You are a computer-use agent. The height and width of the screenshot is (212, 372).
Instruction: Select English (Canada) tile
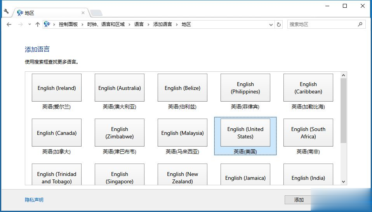[57, 133]
